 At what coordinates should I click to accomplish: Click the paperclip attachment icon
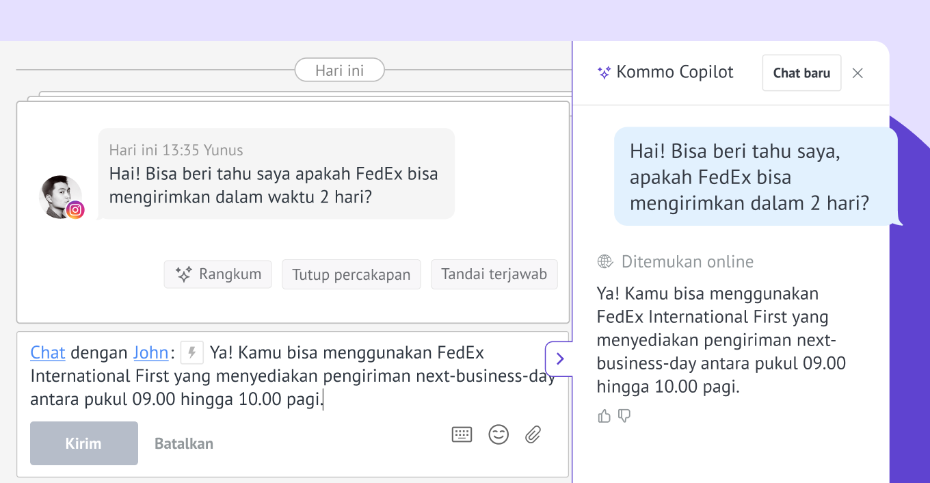[x=533, y=434]
